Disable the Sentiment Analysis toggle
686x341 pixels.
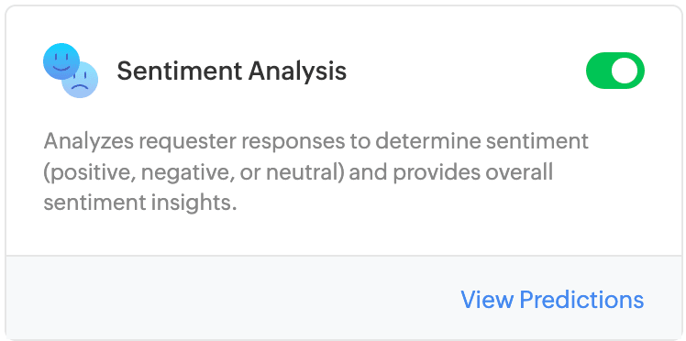pyautogui.click(x=615, y=71)
